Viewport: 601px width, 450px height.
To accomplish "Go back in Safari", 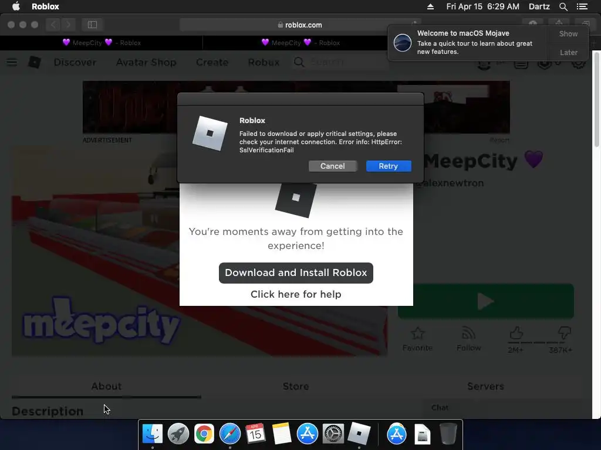I will click(x=53, y=25).
